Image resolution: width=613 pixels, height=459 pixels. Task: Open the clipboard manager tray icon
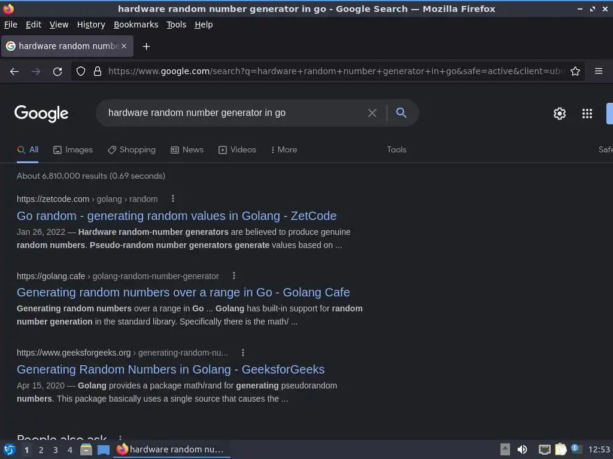click(560, 449)
